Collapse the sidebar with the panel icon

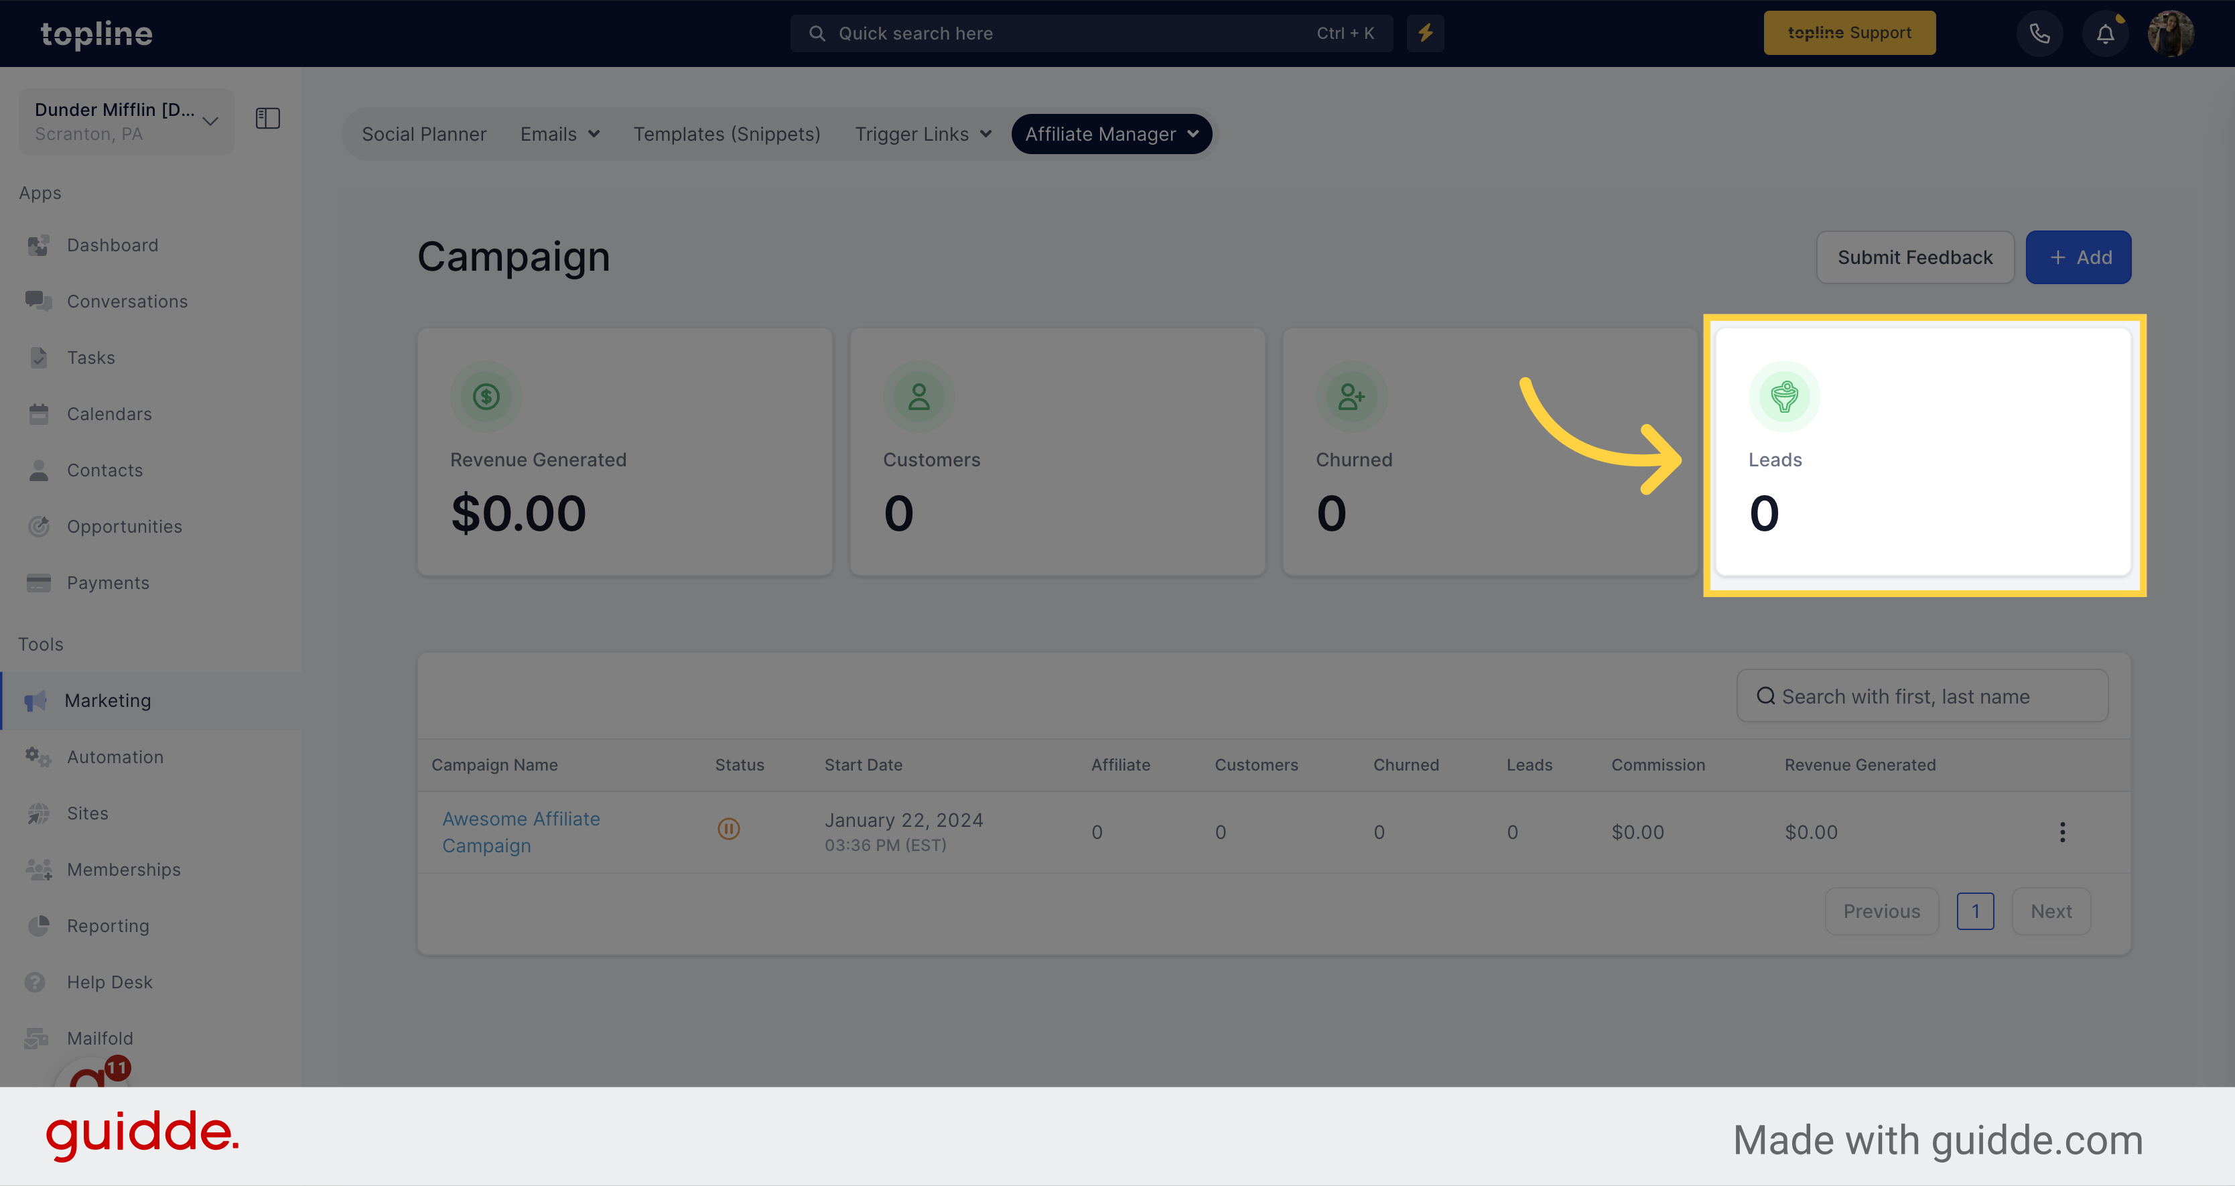(x=268, y=118)
